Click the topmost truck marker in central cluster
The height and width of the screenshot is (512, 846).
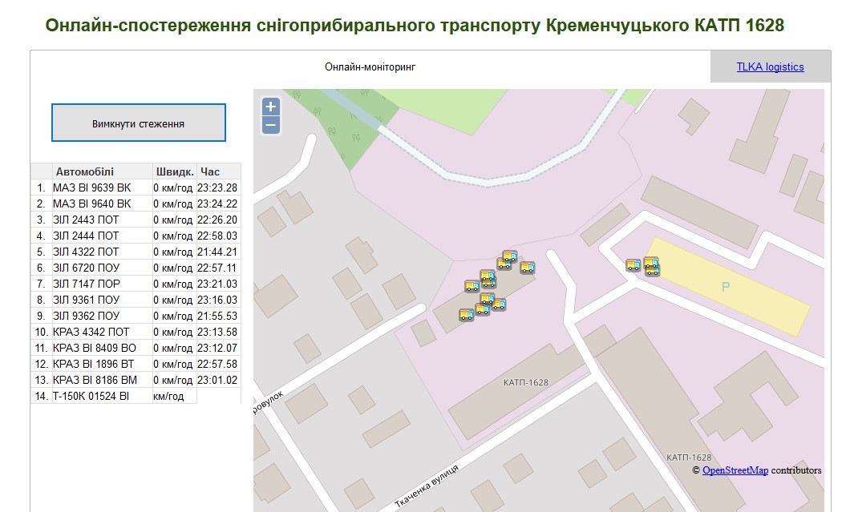pyautogui.click(x=509, y=256)
